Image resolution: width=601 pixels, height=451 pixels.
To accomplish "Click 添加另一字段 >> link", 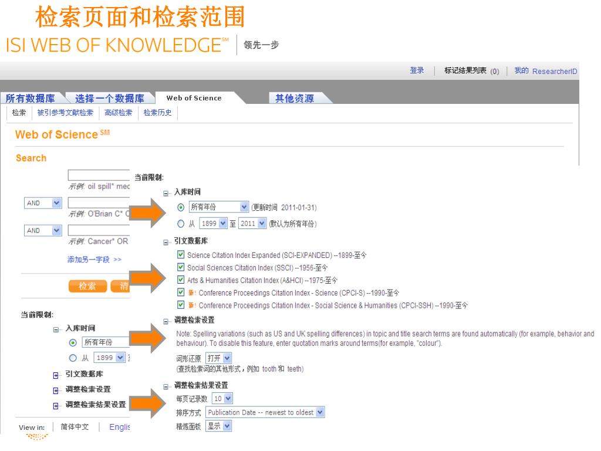I will 94,260.
